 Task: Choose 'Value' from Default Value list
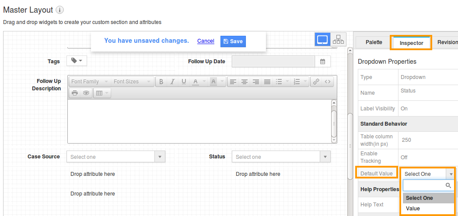coord(413,209)
